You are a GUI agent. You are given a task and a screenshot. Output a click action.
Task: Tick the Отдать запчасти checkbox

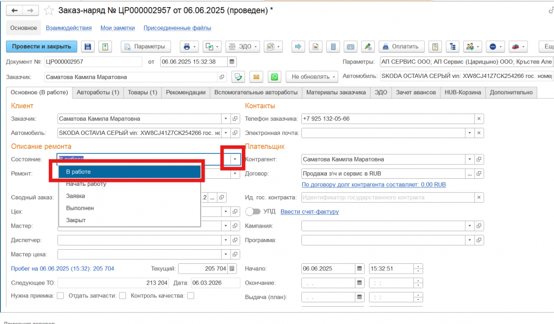(123, 296)
